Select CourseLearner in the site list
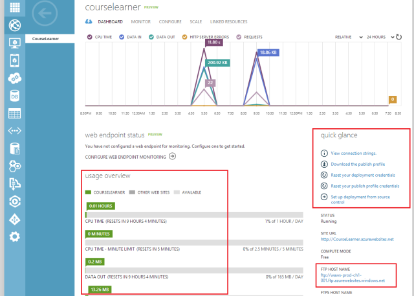This screenshot has height=296, width=414. tap(50, 39)
